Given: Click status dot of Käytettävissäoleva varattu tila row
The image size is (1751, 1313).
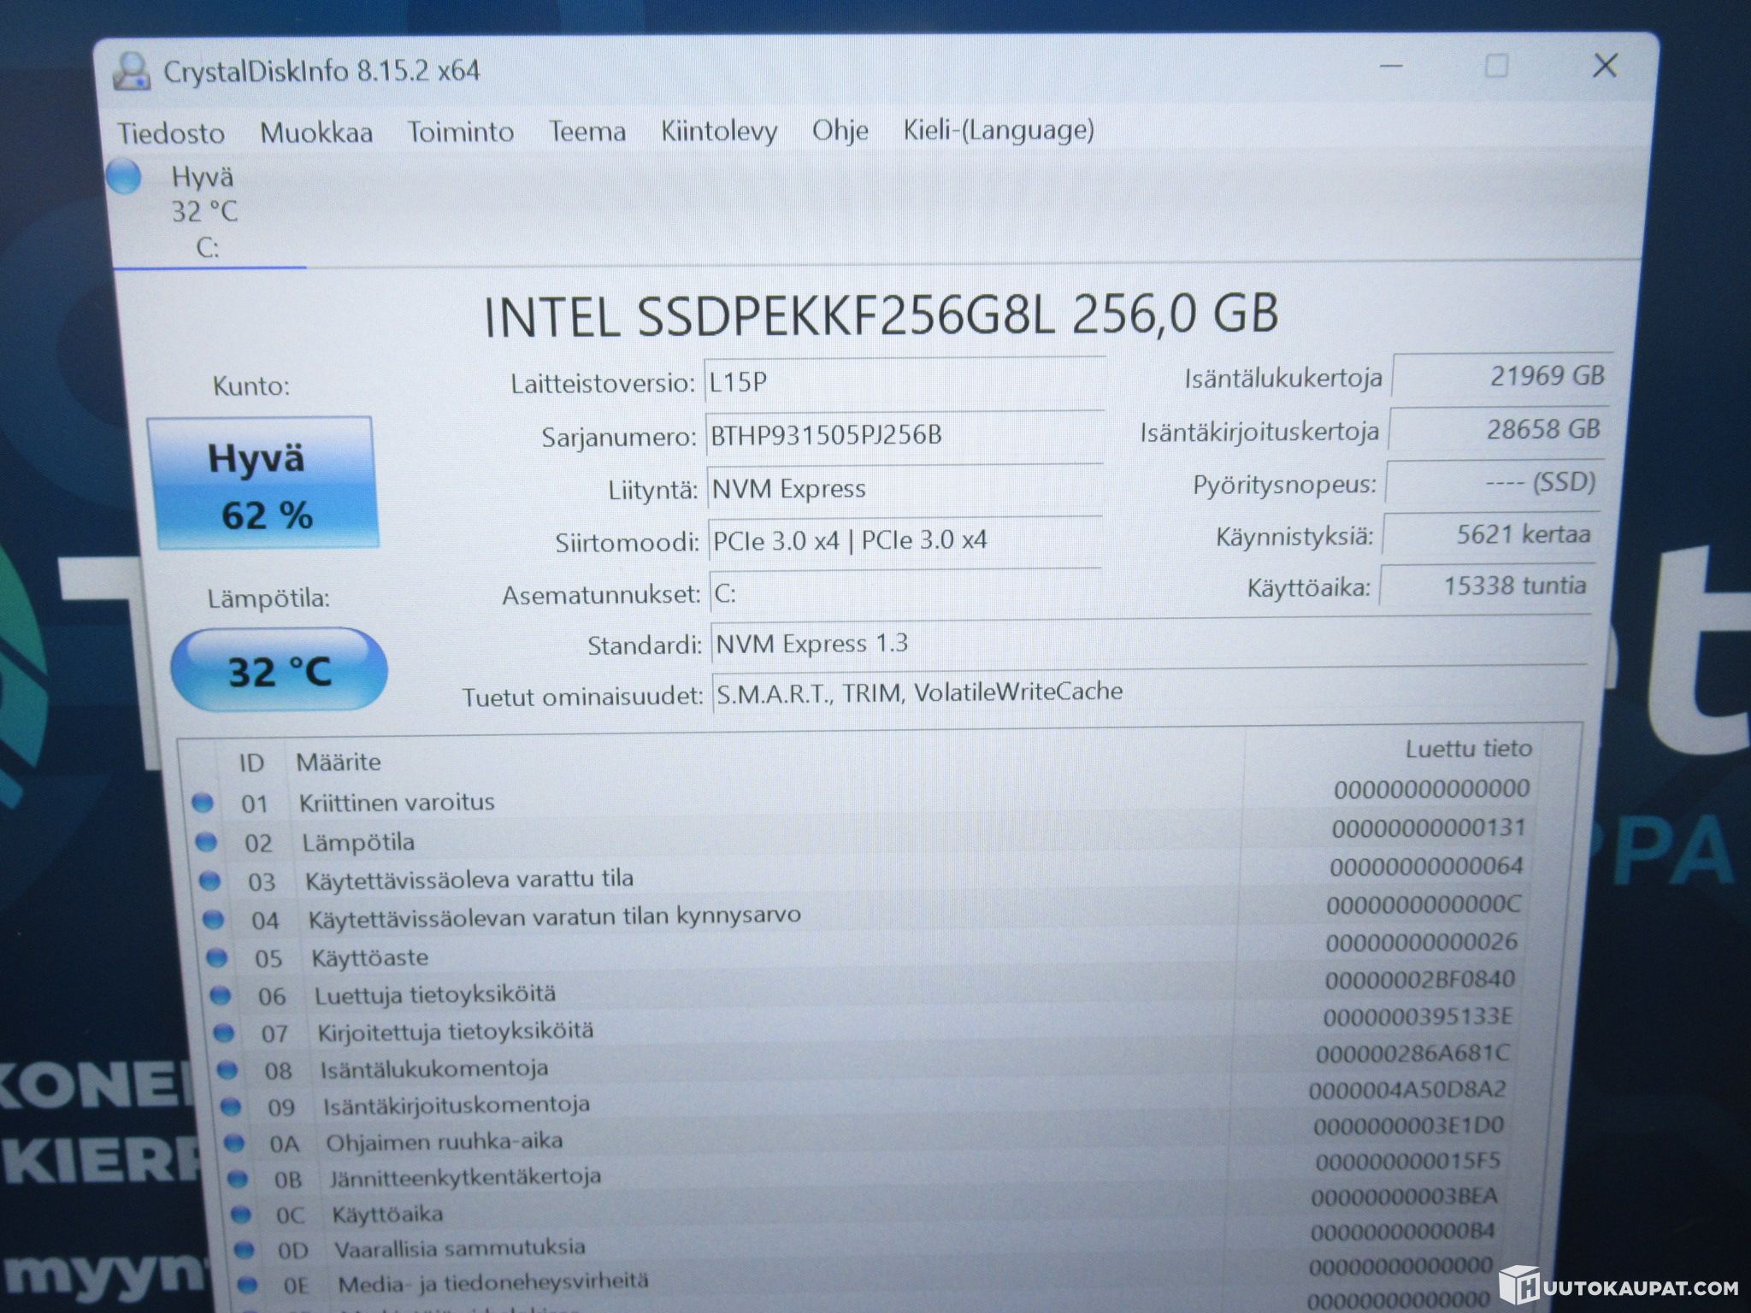Looking at the screenshot, I should pos(209,880).
